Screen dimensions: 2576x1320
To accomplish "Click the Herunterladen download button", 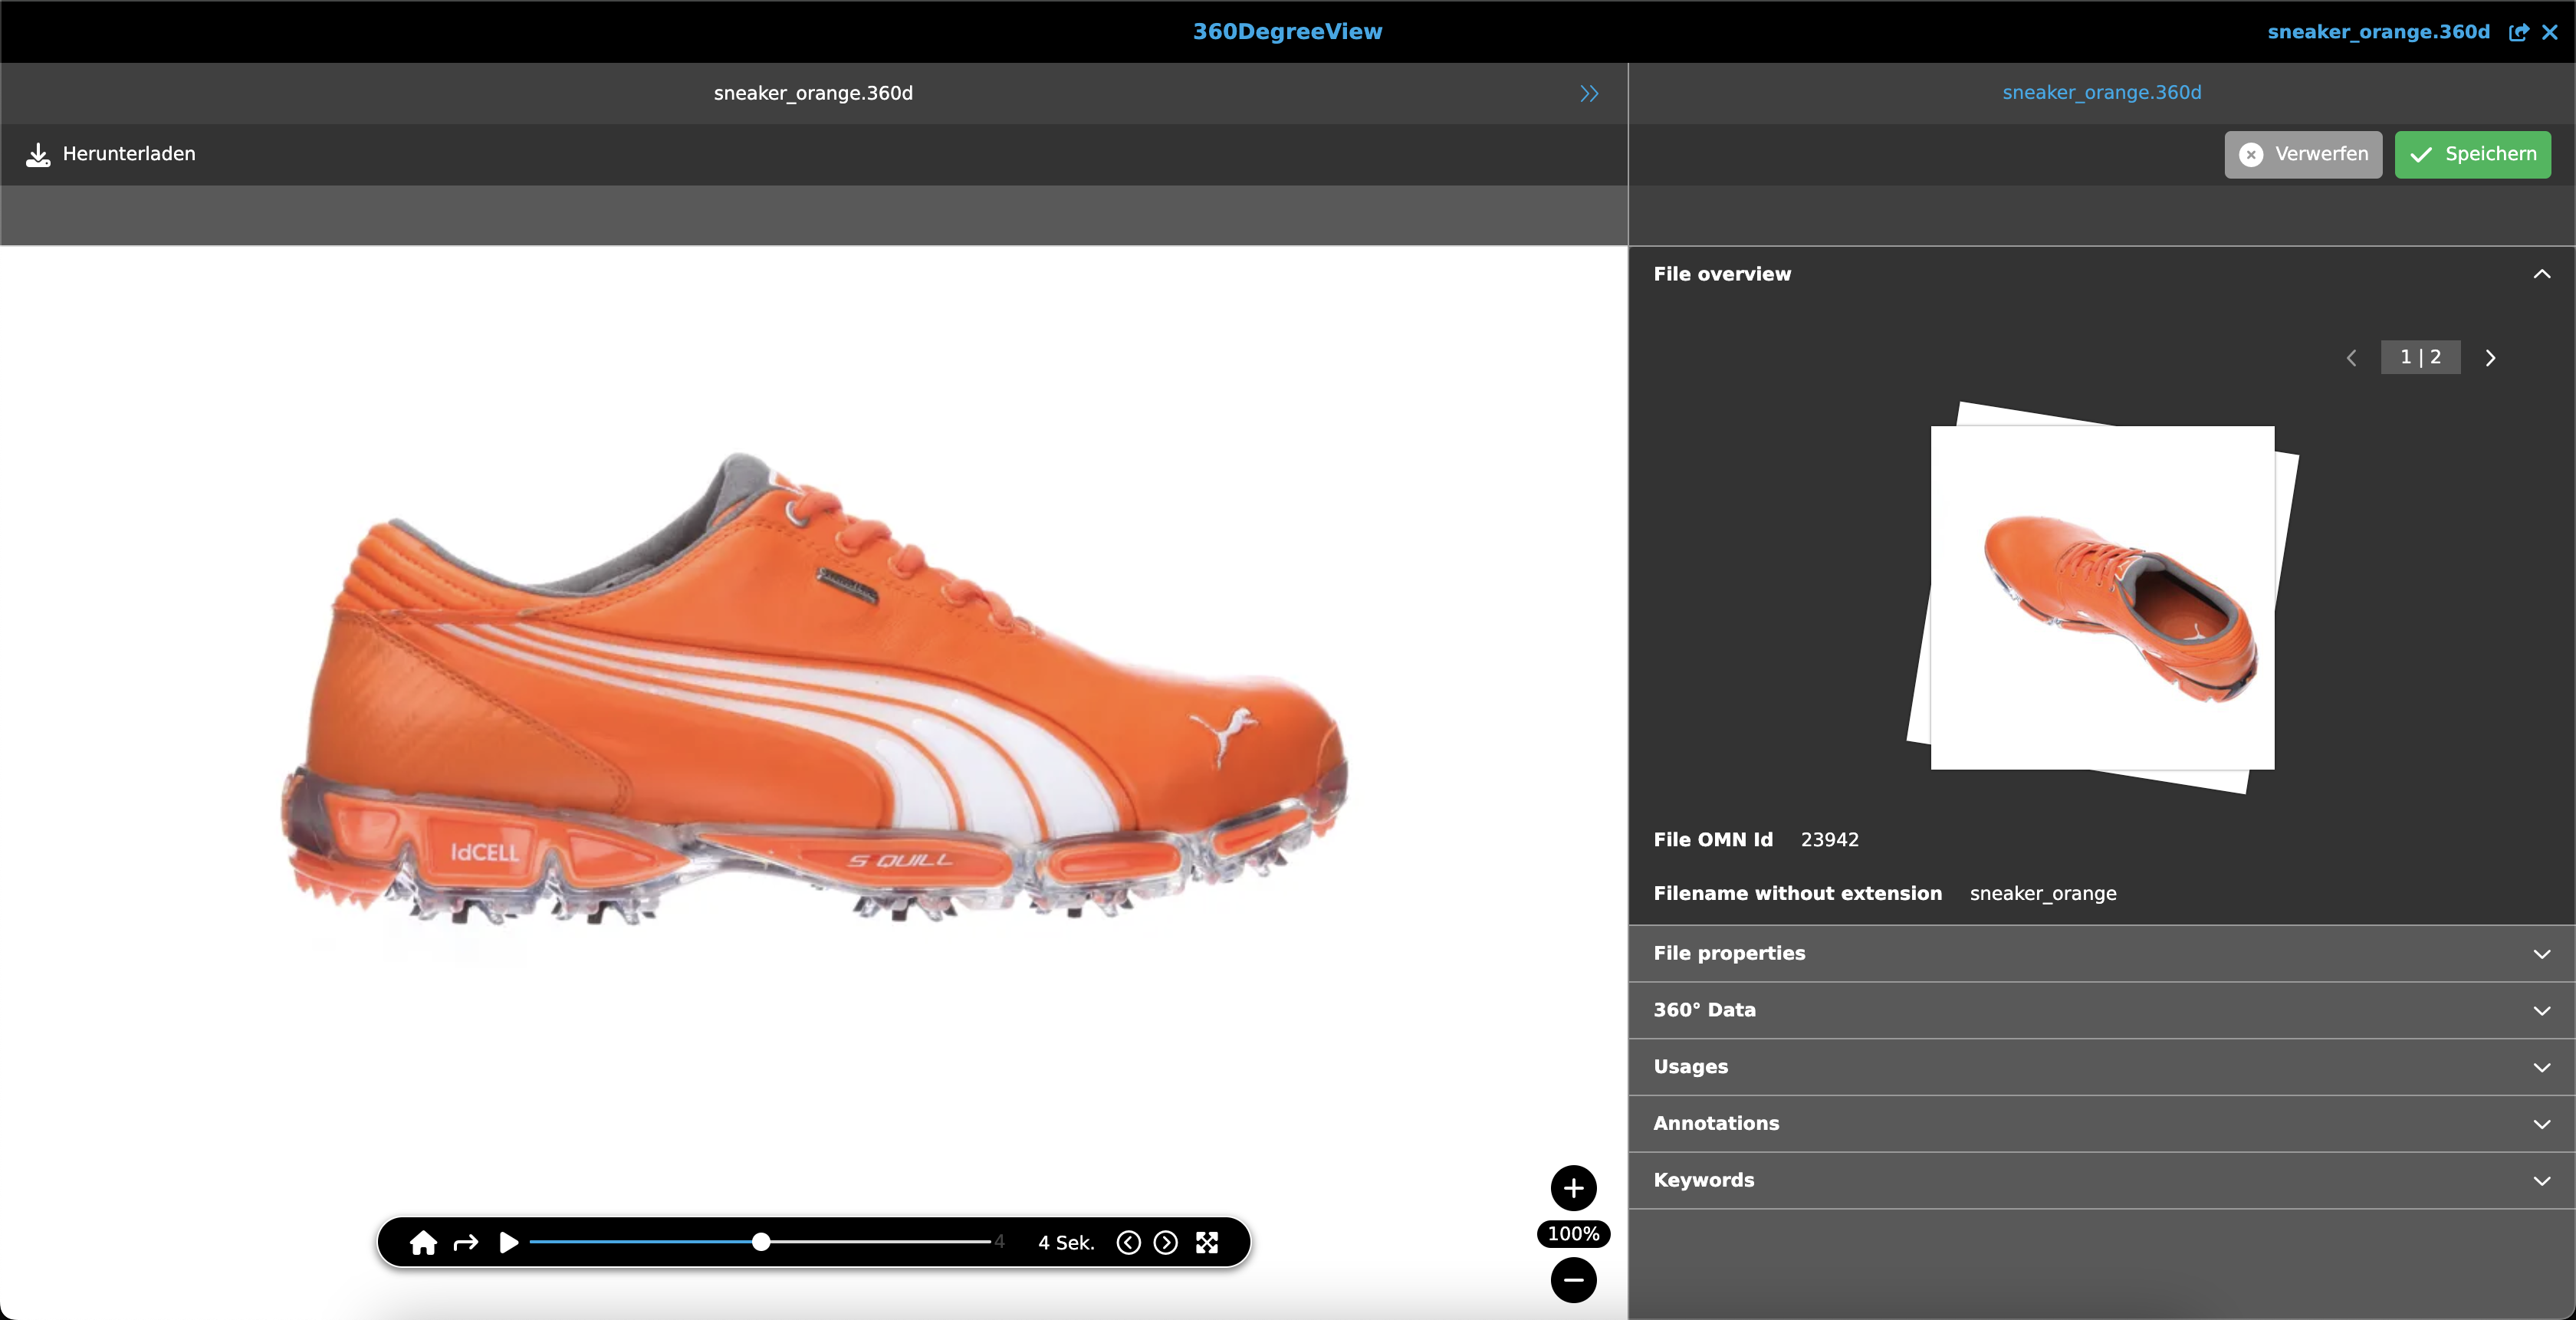I will point(111,154).
